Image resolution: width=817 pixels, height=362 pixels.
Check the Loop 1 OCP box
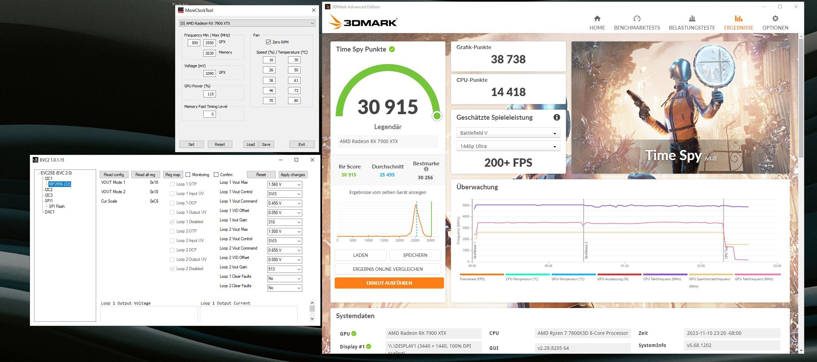click(172, 203)
